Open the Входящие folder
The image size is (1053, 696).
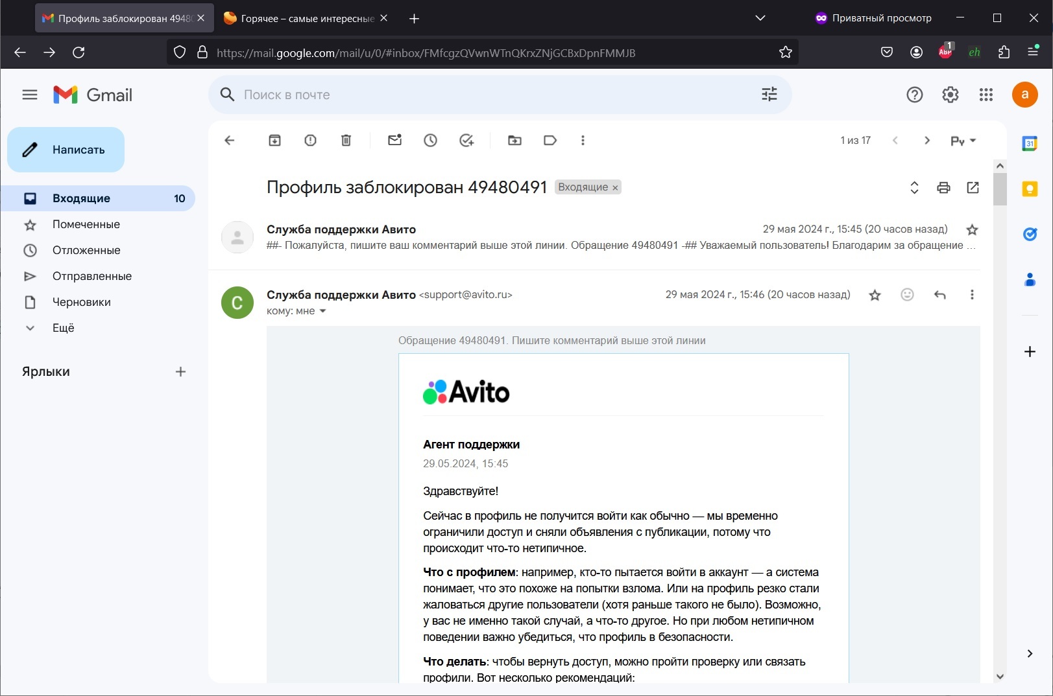(97, 198)
